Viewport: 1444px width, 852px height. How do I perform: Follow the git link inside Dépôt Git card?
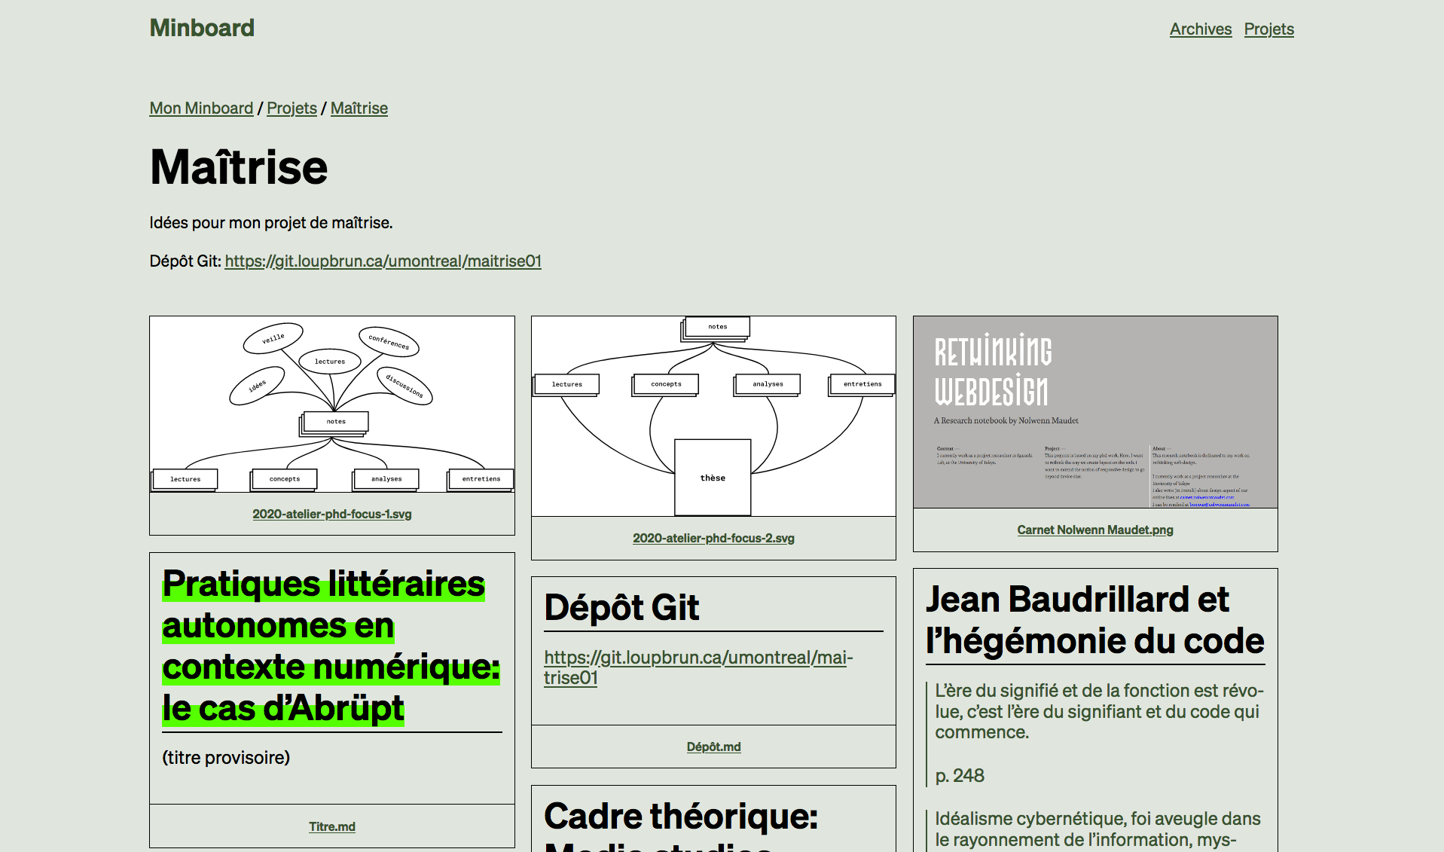click(x=698, y=667)
